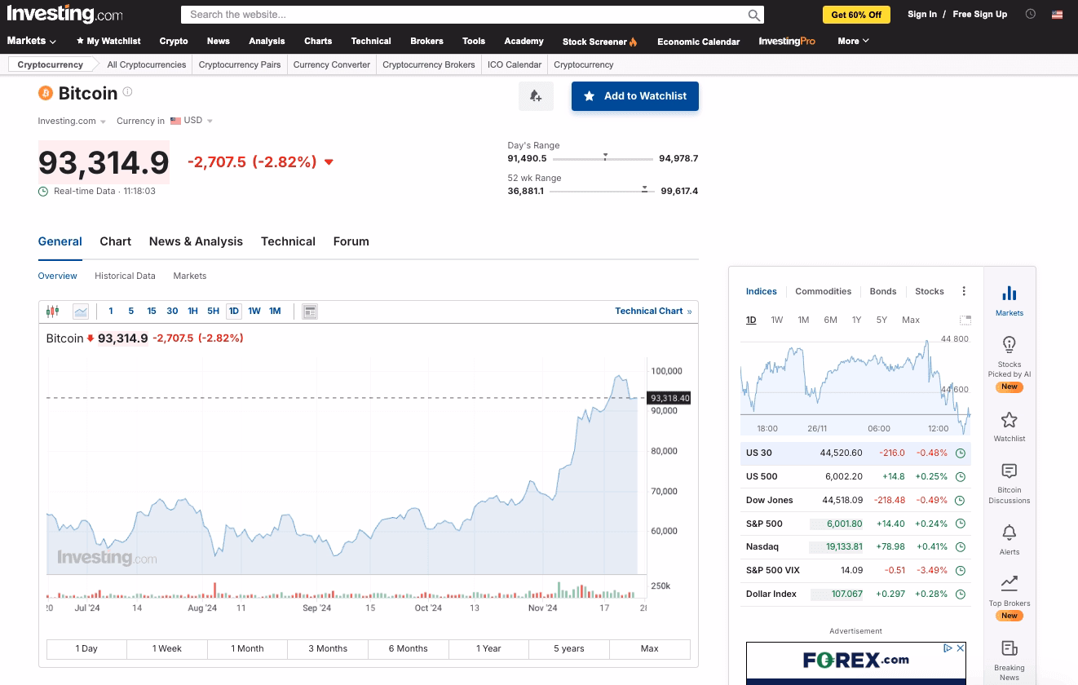Open the Crypto navigation menu
Screen dimensions: 1078x685
point(174,41)
